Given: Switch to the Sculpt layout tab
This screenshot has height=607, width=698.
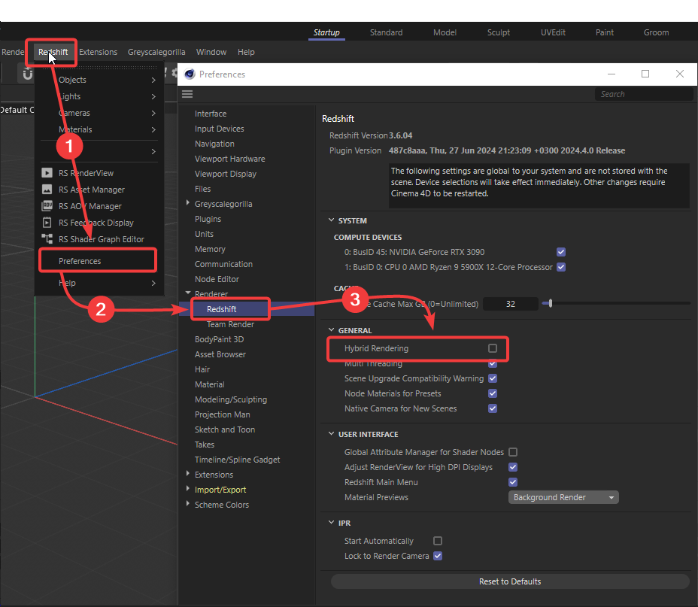Looking at the screenshot, I should pyautogui.click(x=498, y=32).
